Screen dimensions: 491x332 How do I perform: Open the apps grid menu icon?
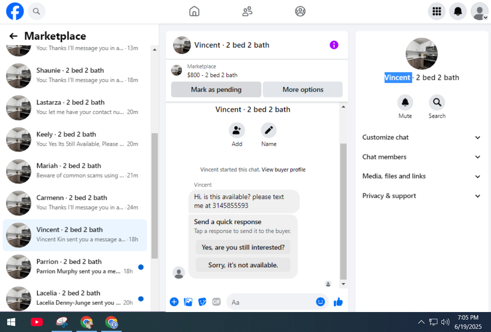pos(437,11)
